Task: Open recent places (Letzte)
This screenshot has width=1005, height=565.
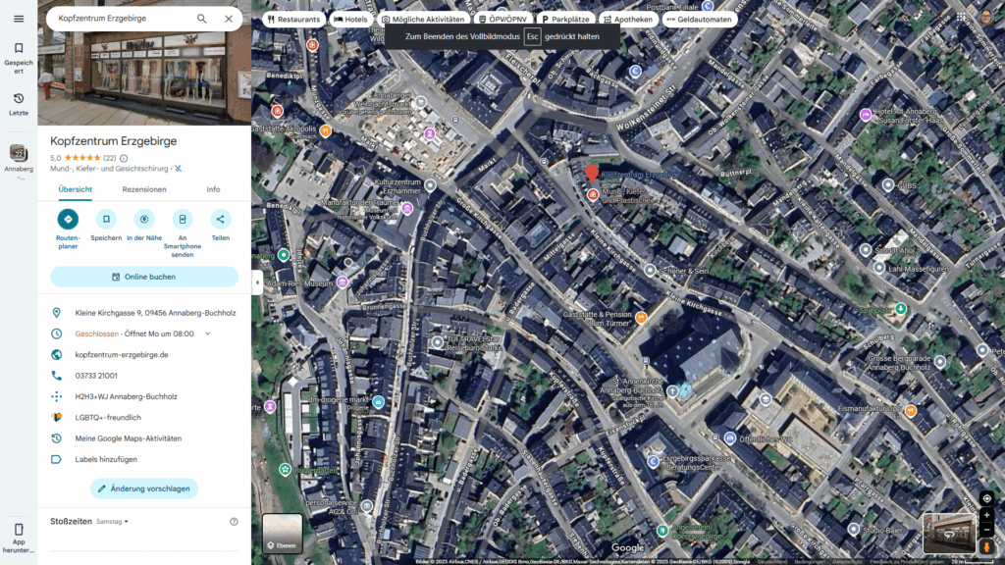Action: tap(19, 104)
